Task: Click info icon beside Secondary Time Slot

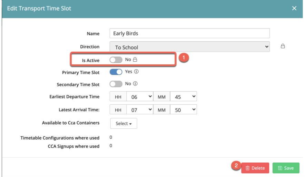Action: [x=135, y=84]
